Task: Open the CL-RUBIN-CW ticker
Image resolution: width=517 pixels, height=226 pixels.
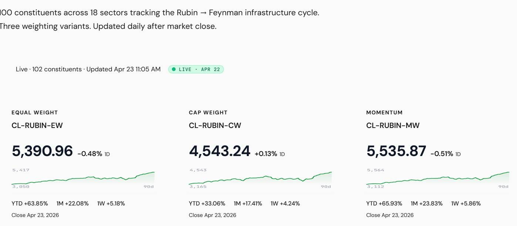Action: click(x=215, y=125)
